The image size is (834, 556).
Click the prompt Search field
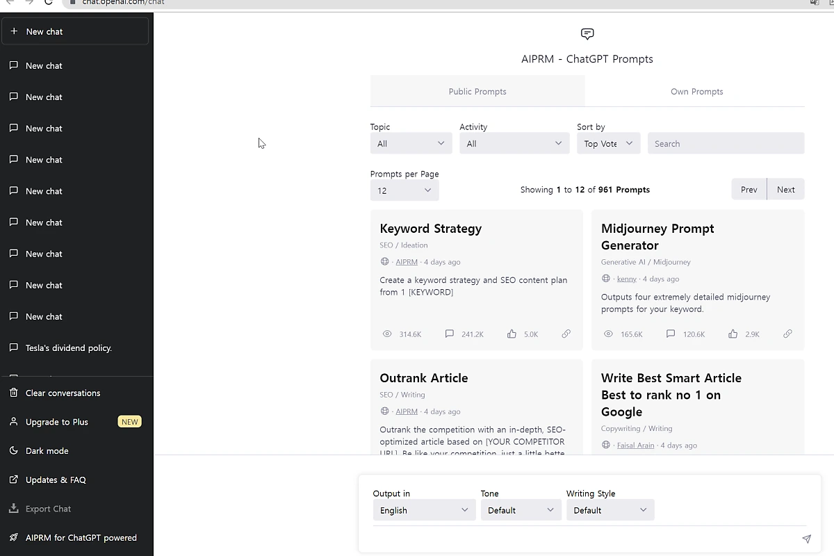pyautogui.click(x=726, y=143)
